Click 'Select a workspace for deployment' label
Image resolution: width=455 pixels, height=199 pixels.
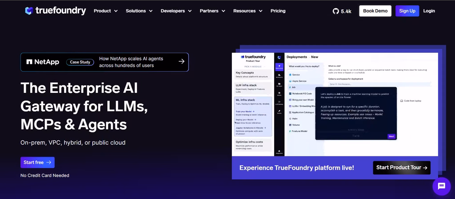click(346, 79)
